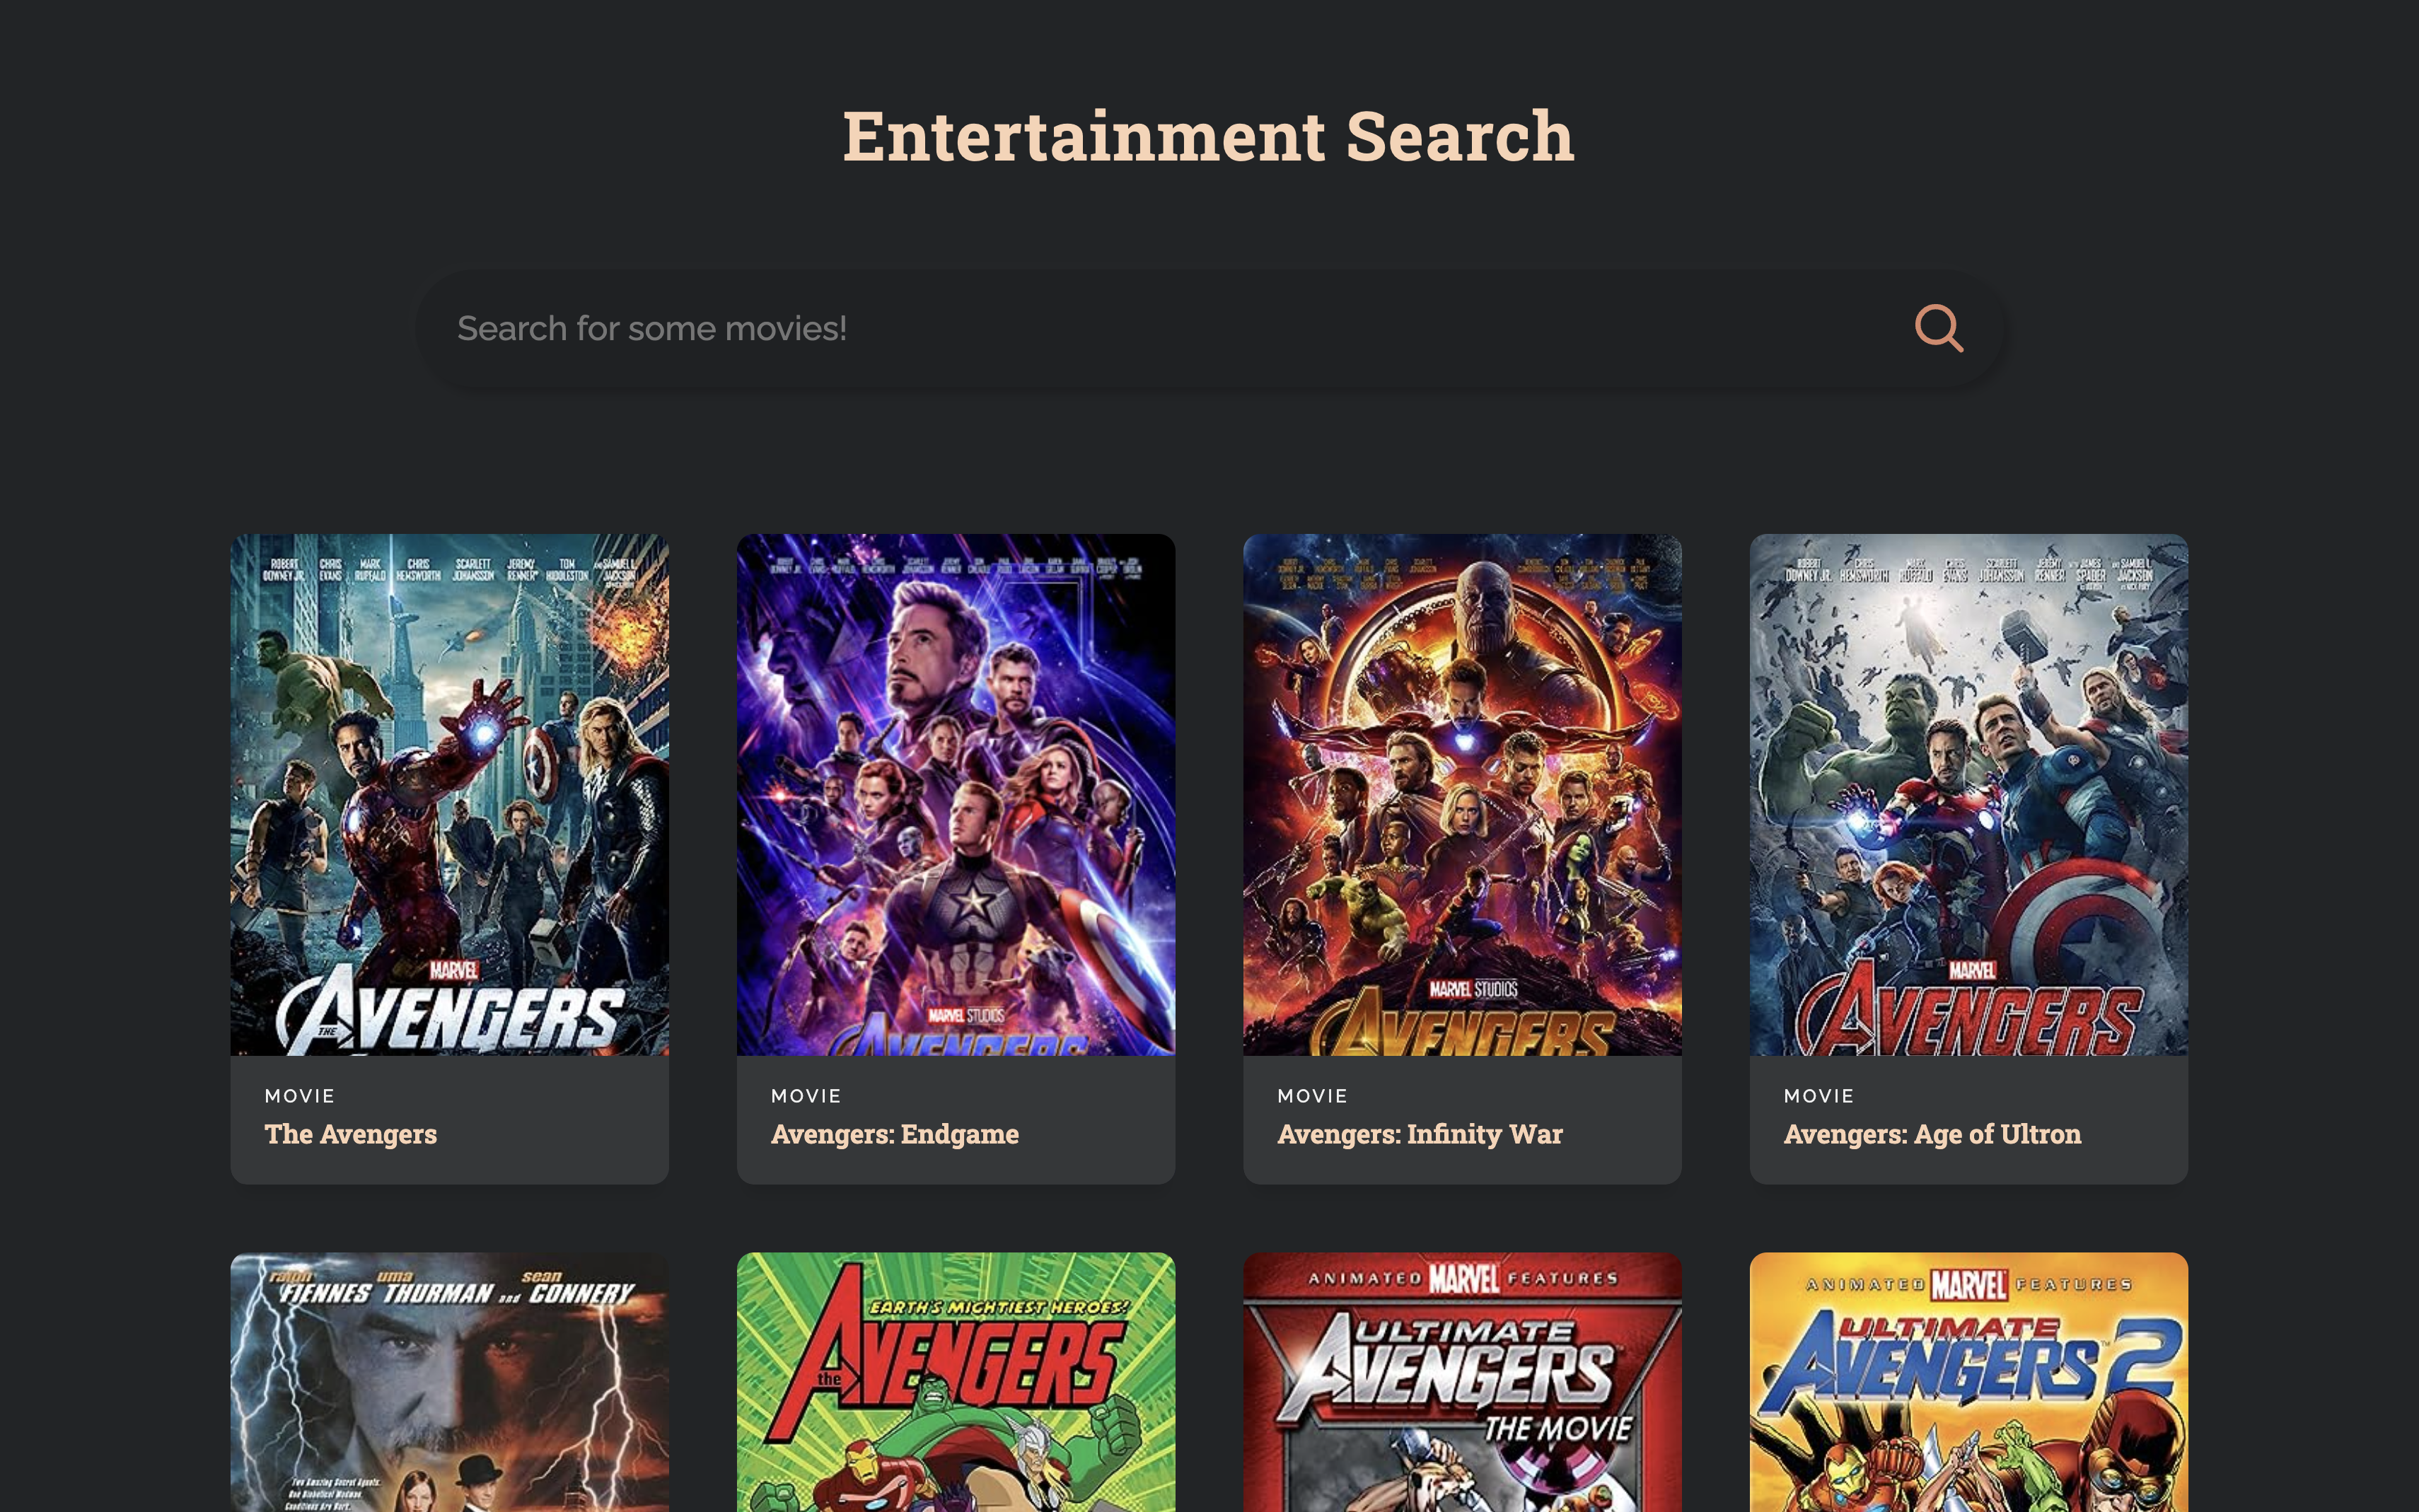2419x1512 pixels.
Task: Click MOVIE label on Age of Ultron card
Action: (1818, 1096)
